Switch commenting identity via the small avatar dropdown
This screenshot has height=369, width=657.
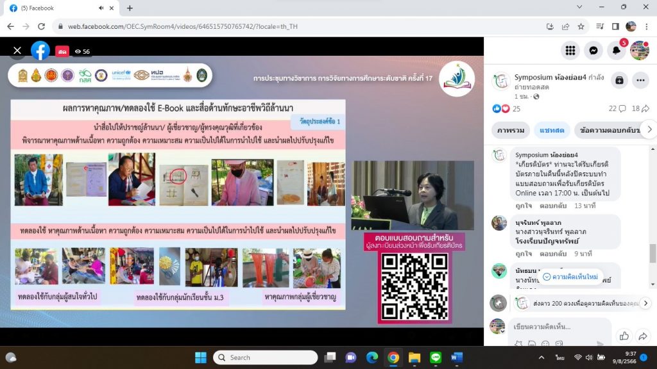click(498, 326)
